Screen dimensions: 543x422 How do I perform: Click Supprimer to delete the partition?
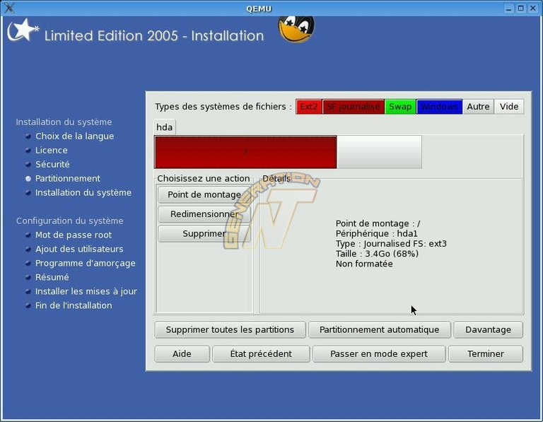(204, 234)
